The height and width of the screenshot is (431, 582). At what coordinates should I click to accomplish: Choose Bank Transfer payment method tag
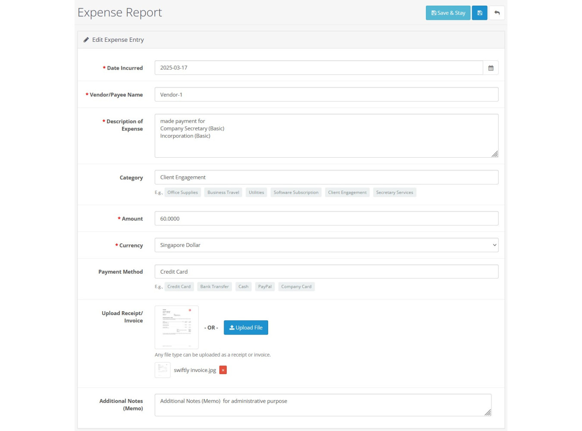[x=214, y=287]
